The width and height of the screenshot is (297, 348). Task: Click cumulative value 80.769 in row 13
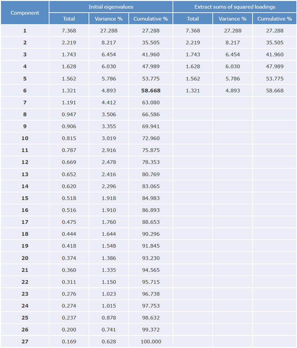pyautogui.click(x=150, y=174)
